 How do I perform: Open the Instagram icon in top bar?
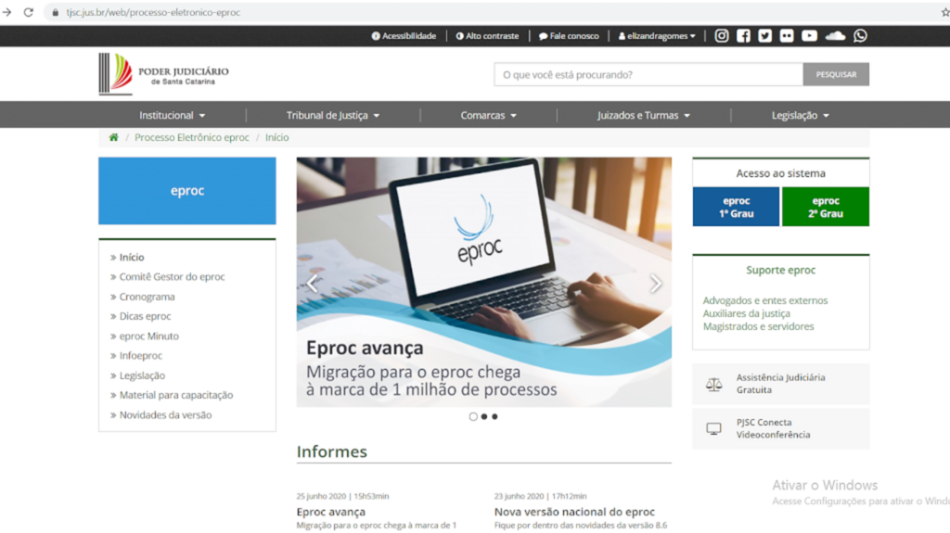tap(721, 36)
